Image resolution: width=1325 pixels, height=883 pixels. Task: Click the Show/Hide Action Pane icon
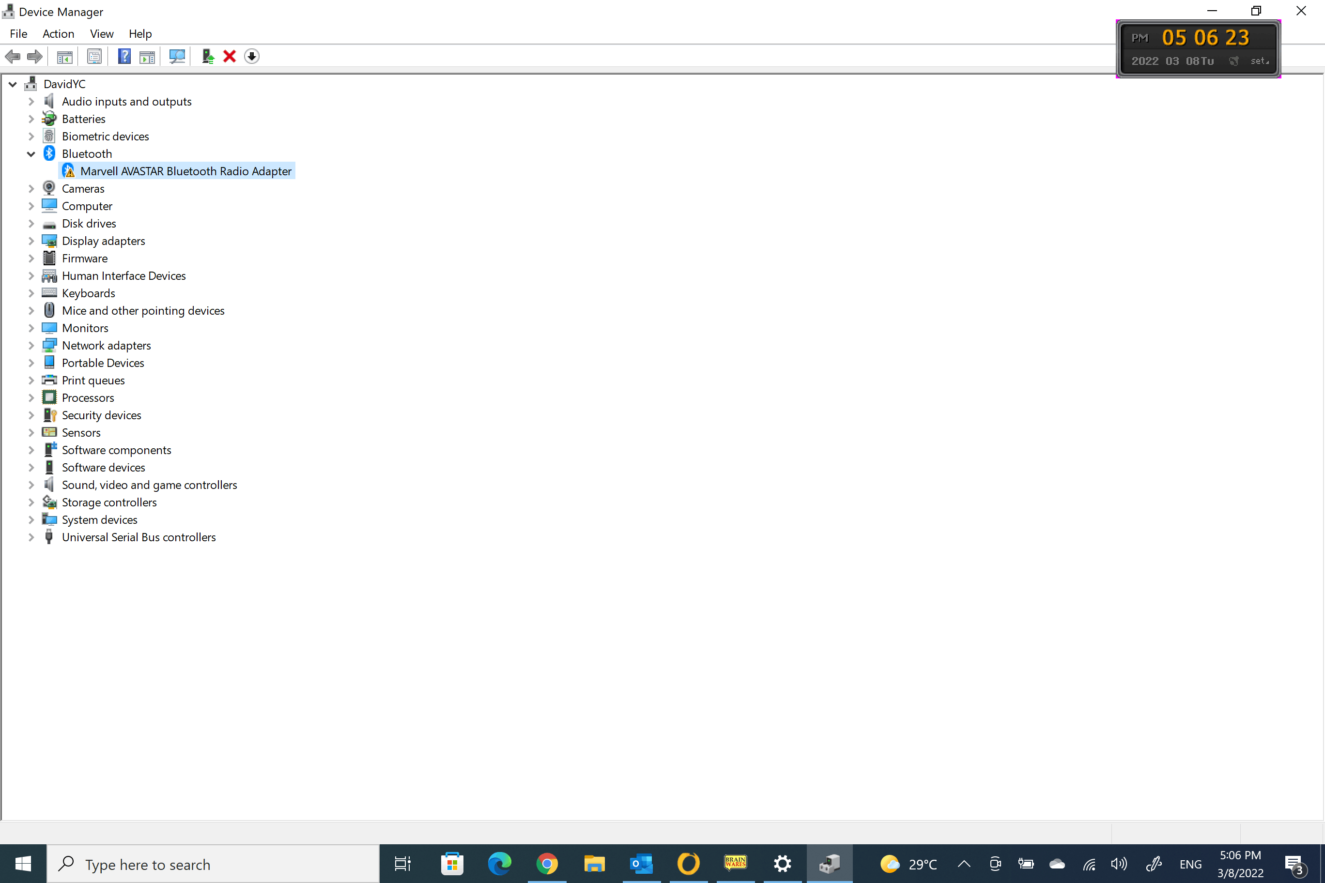click(147, 56)
